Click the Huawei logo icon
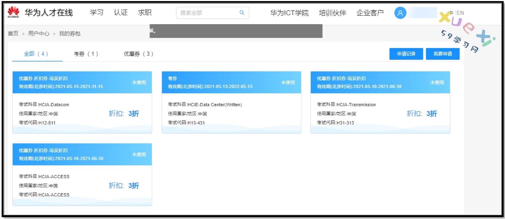The height and width of the screenshot is (219, 505). [13, 12]
